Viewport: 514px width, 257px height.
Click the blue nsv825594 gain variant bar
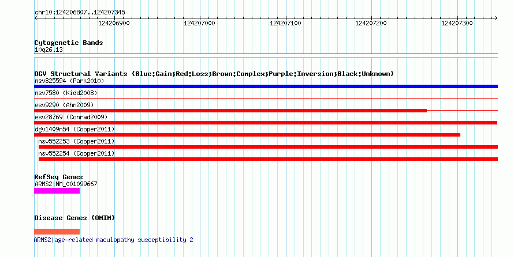pyautogui.click(x=266, y=86)
